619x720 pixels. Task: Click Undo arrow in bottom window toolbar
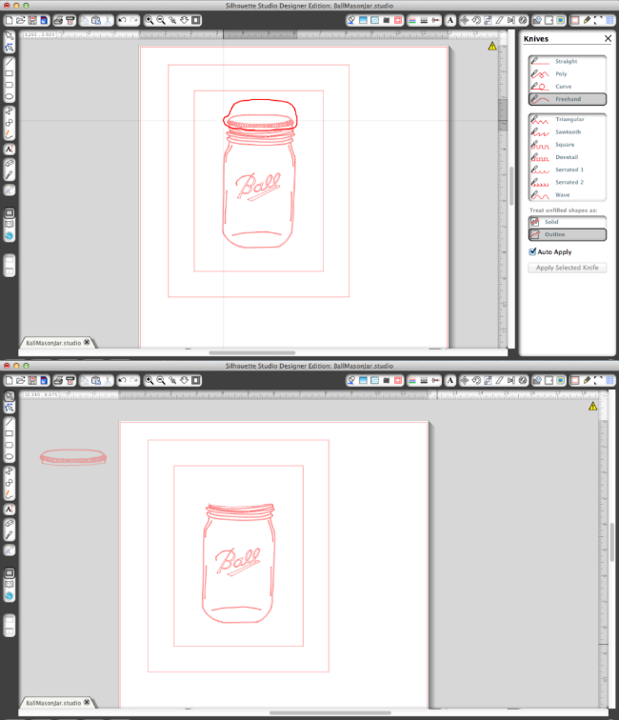coord(122,380)
